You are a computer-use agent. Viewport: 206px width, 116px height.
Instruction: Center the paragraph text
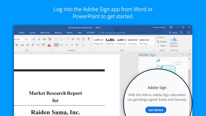tap(62, 45)
